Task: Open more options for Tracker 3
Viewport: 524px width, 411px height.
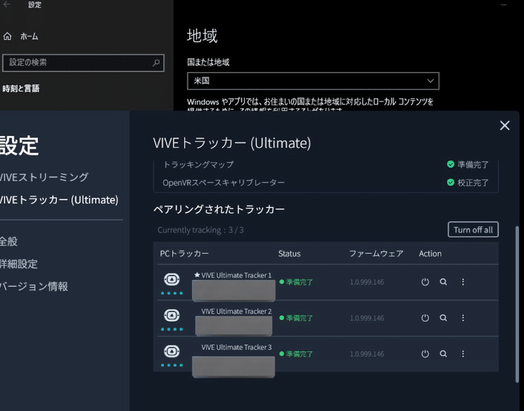Action: pyautogui.click(x=463, y=354)
